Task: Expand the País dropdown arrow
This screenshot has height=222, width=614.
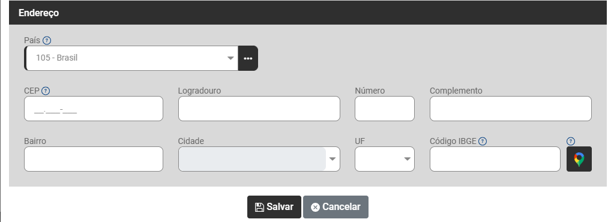Action: (230, 58)
